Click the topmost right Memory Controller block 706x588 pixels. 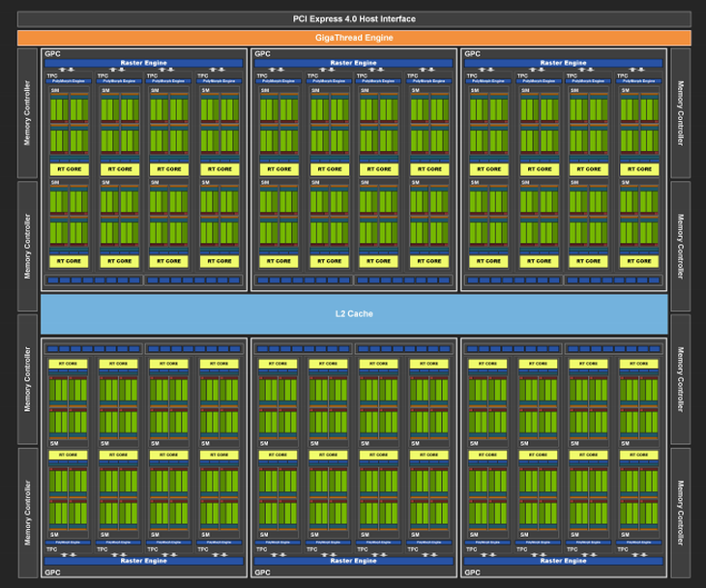(680, 113)
